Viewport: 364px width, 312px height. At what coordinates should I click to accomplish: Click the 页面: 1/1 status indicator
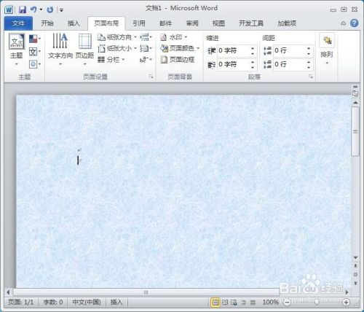coord(20,302)
